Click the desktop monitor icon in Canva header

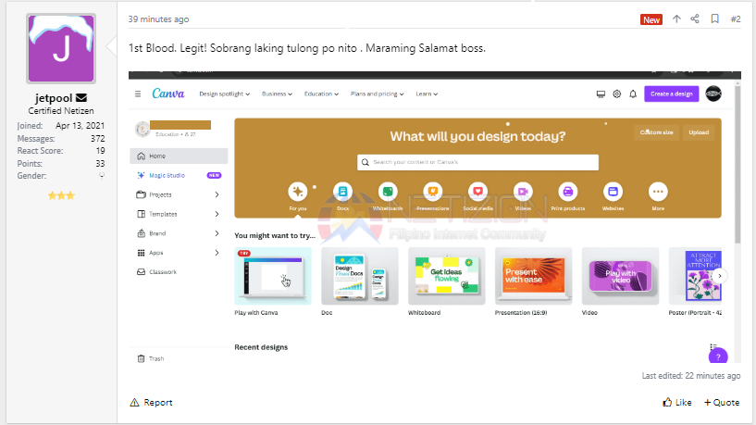pos(601,94)
